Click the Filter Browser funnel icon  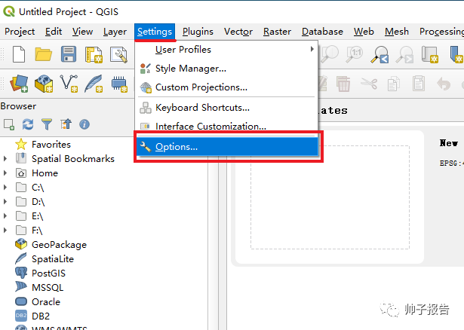(47, 124)
